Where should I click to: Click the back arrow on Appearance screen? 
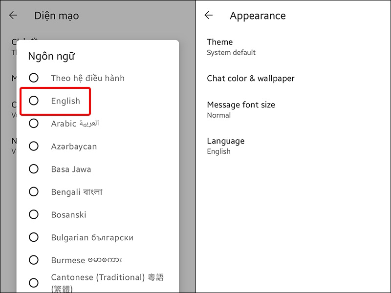click(x=209, y=15)
